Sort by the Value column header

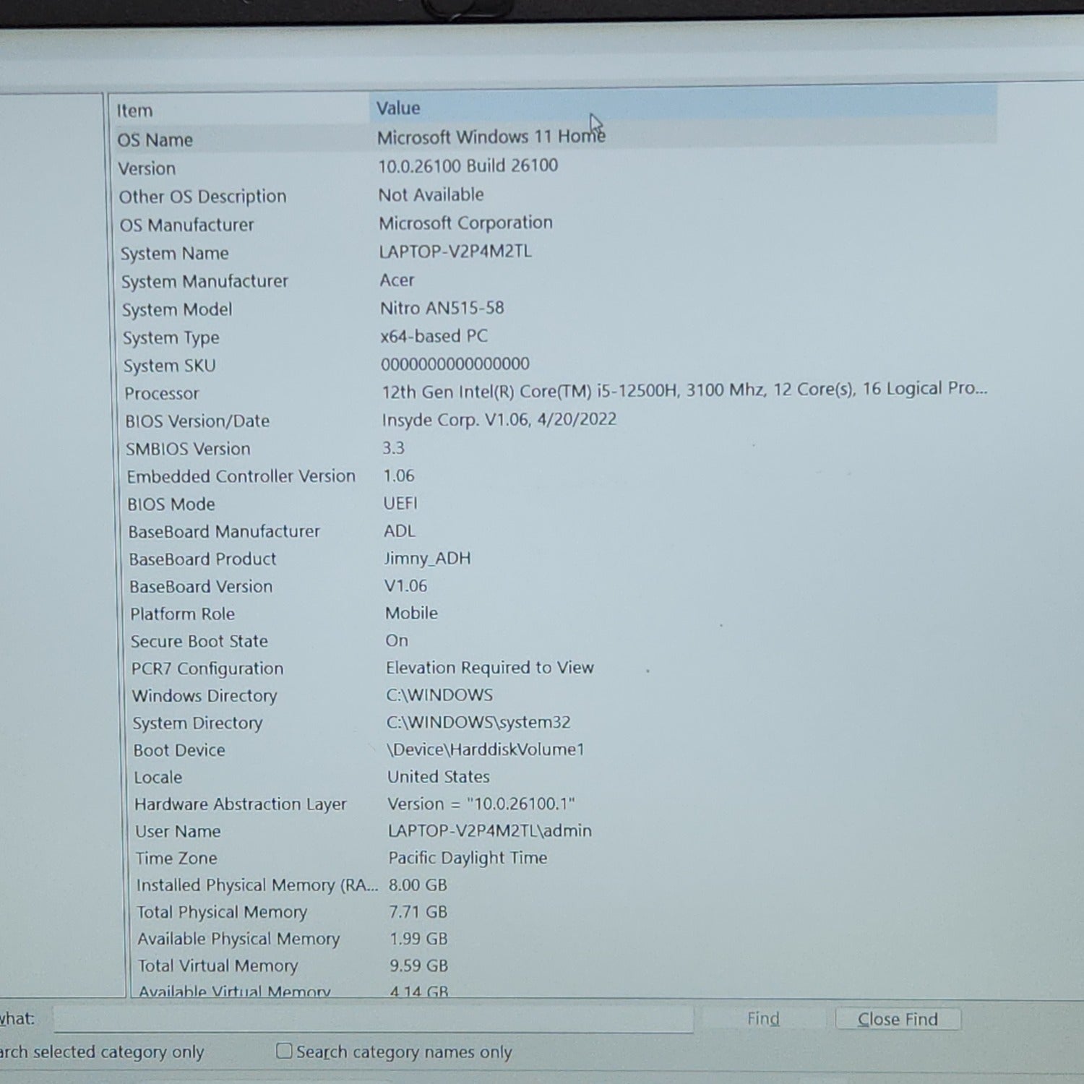398,108
